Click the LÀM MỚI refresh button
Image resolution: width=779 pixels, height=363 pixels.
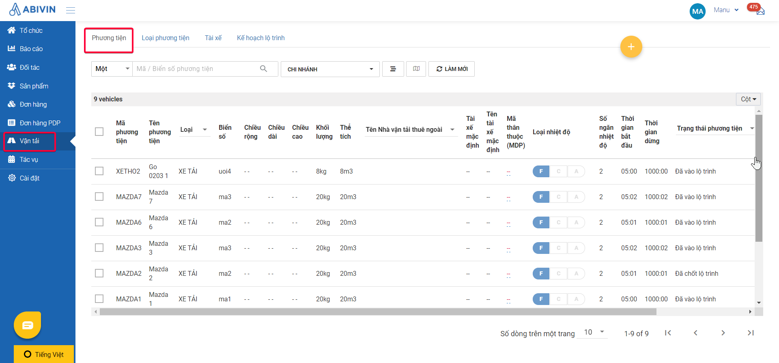[x=452, y=69]
